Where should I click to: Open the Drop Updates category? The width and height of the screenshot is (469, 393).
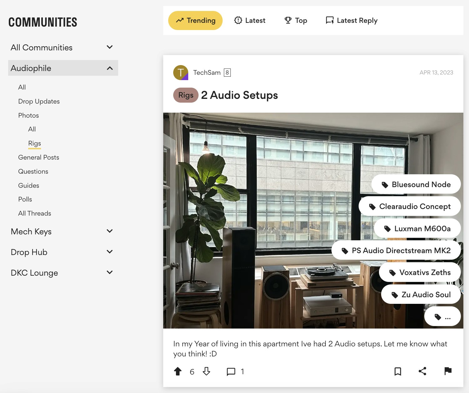point(39,101)
